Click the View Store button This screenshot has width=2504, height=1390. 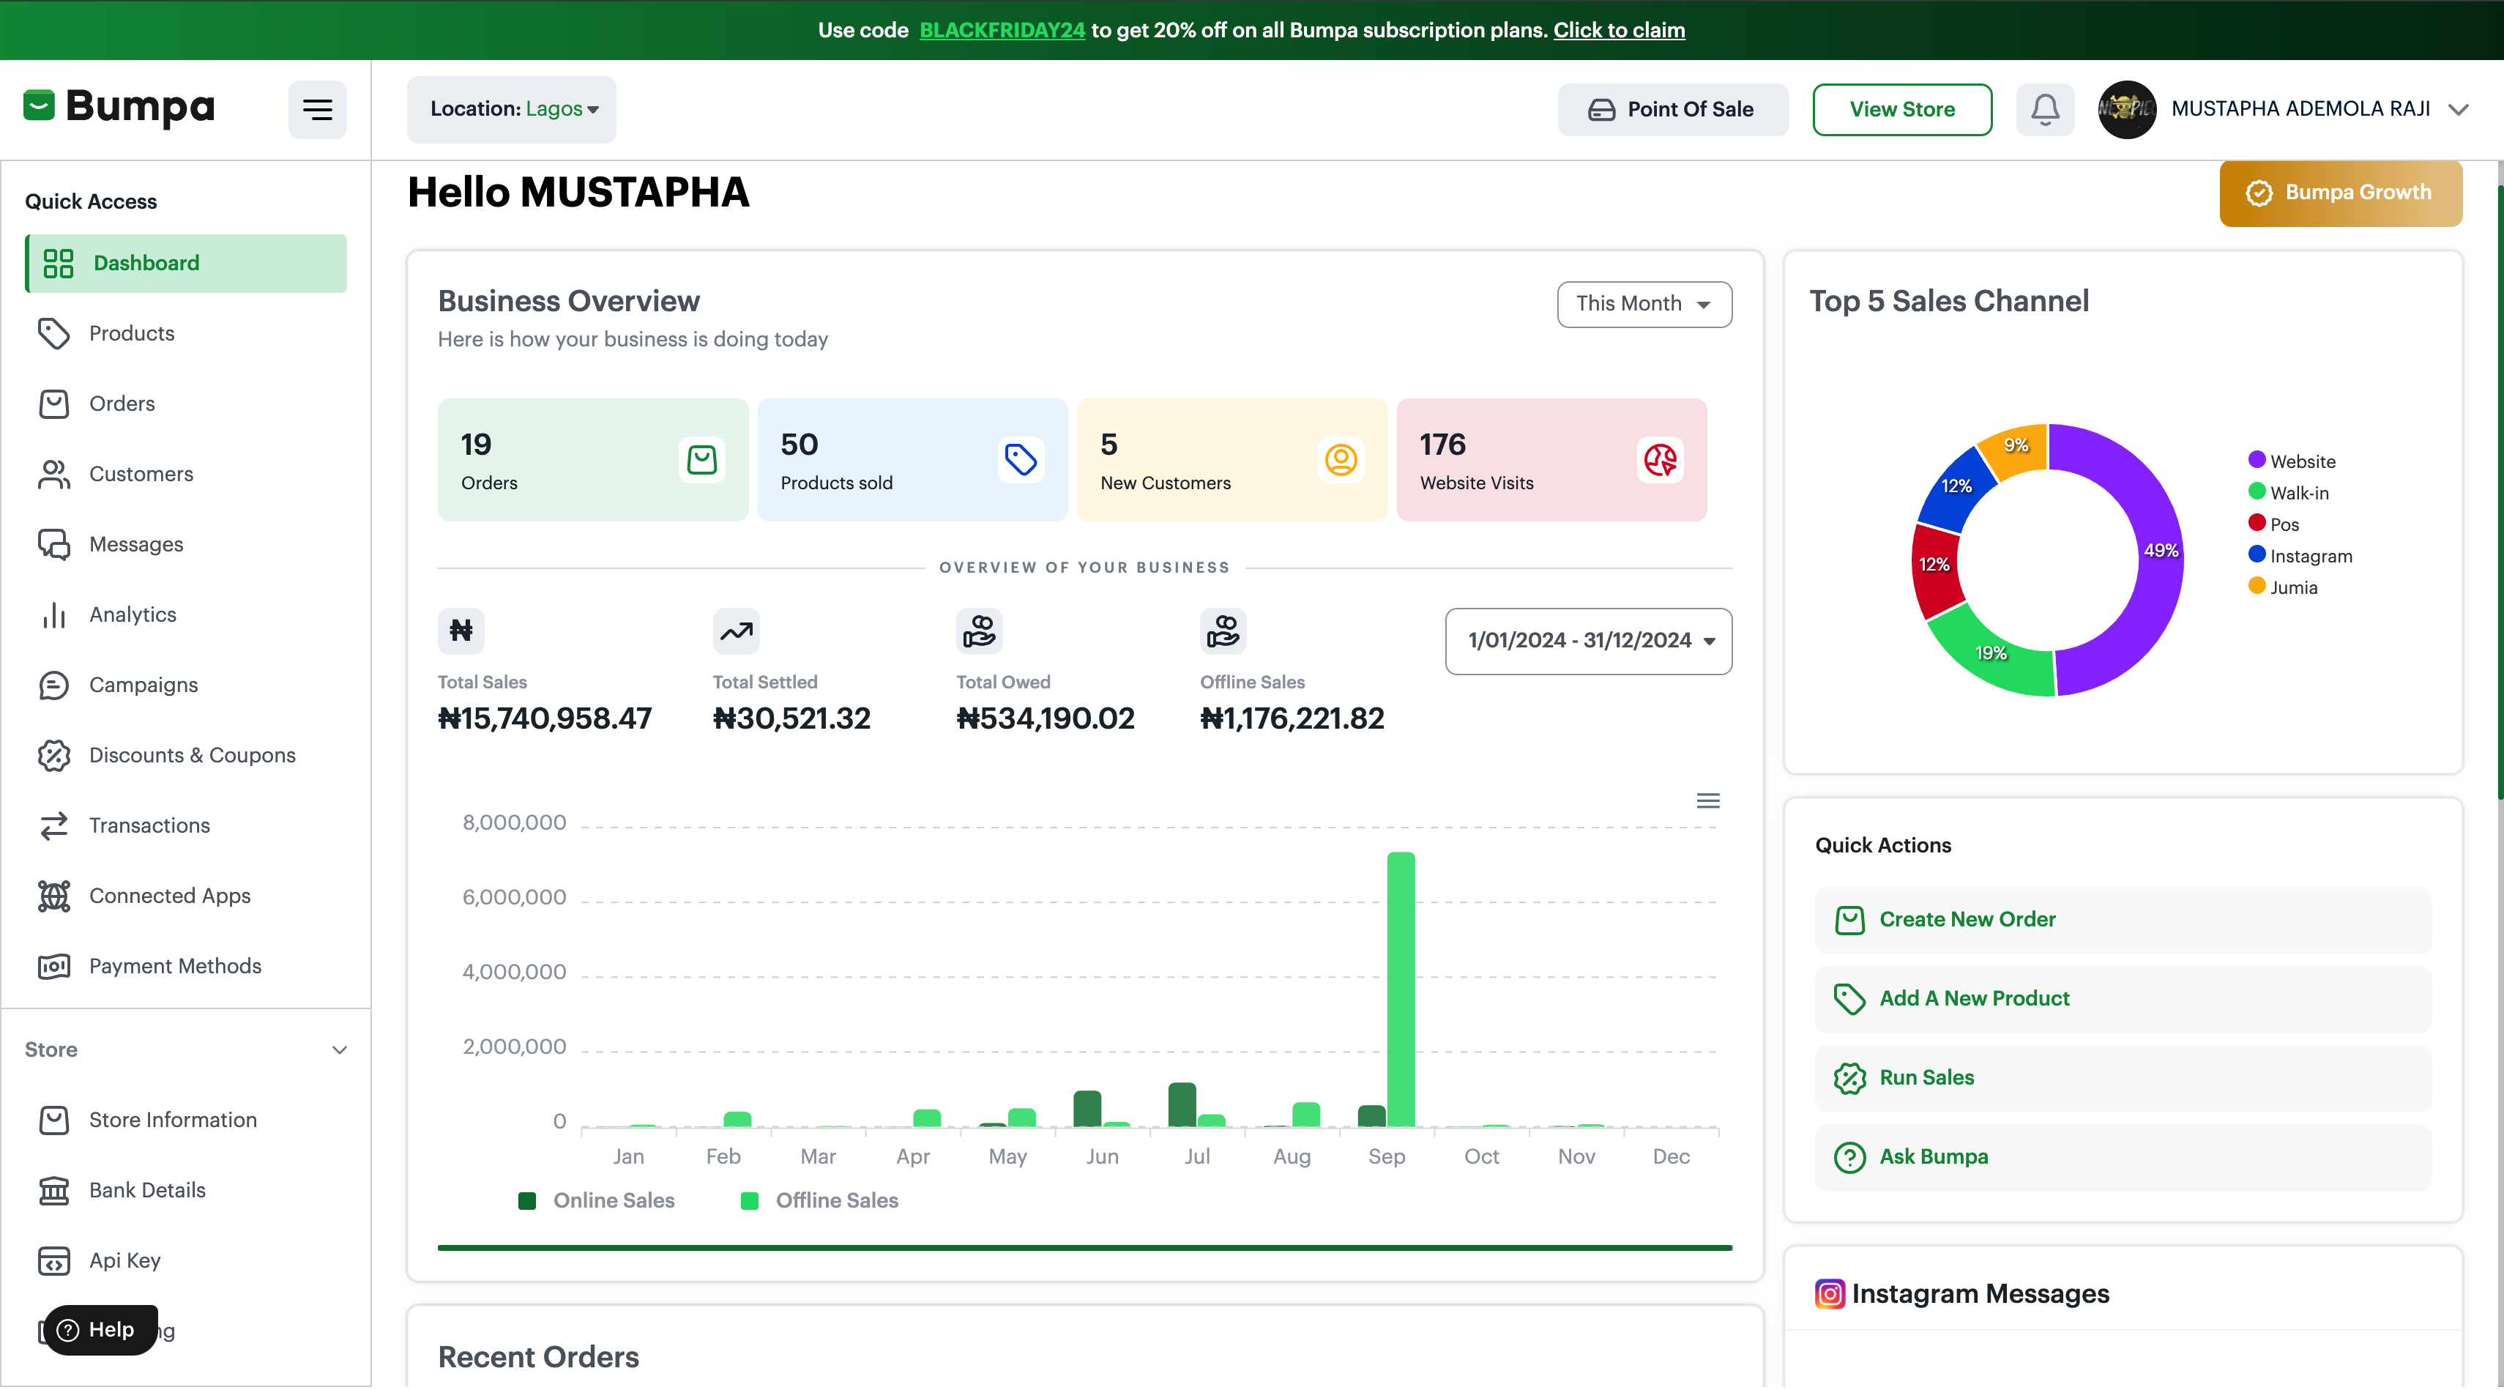[1902, 109]
